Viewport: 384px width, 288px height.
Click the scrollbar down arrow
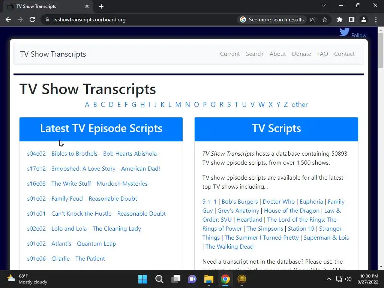click(381, 267)
